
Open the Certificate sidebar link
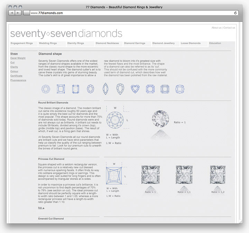tap(16, 76)
